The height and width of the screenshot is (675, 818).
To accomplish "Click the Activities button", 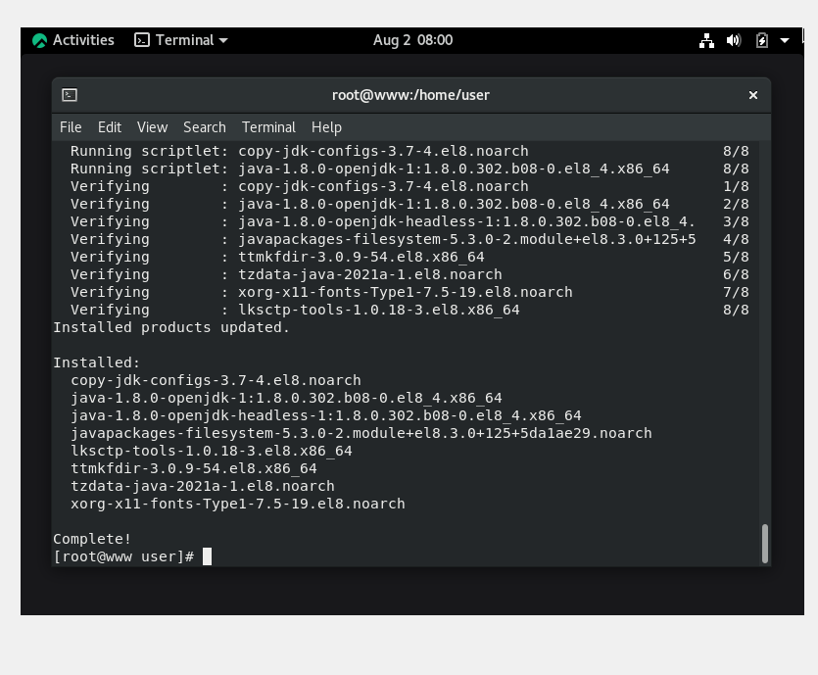I will click(x=73, y=40).
